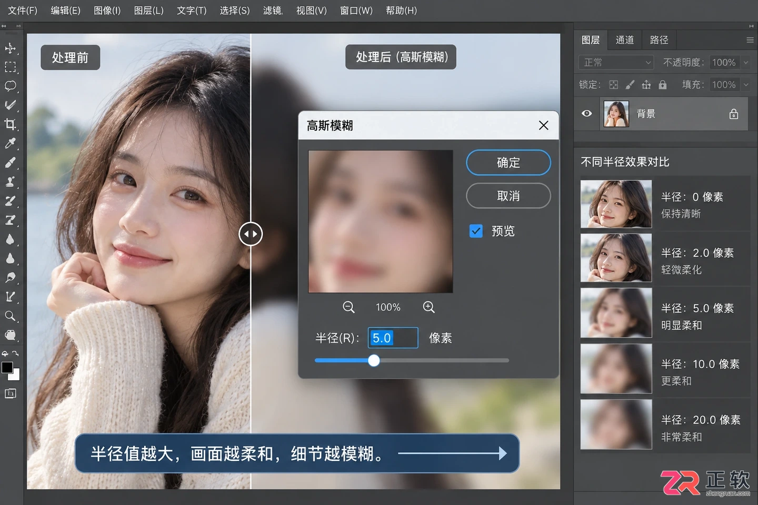Toggle lock transparent pixels
758x505 pixels.
614,85
